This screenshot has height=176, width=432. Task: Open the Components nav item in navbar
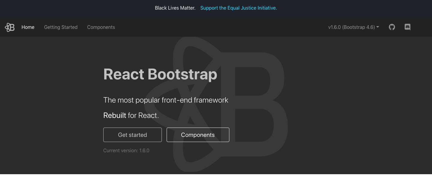[x=101, y=27]
